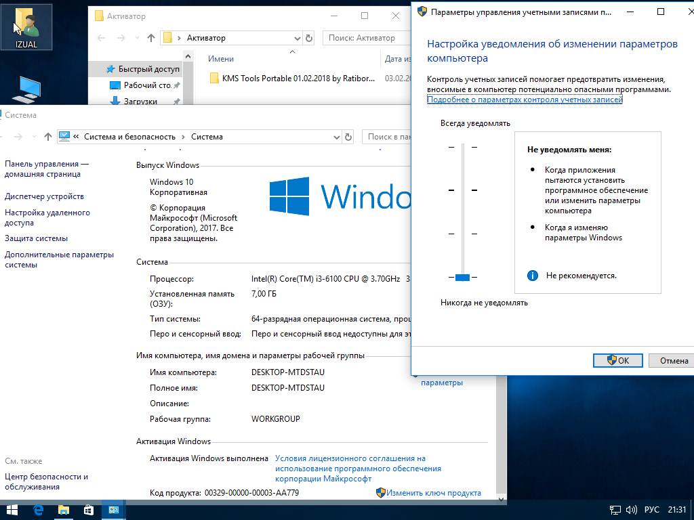Image resolution: width=694 pixels, height=520 pixels.
Task: Sort files by Имя column header
Action: [221, 59]
